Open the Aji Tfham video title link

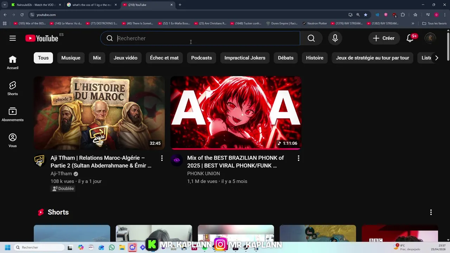pyautogui.click(x=101, y=162)
